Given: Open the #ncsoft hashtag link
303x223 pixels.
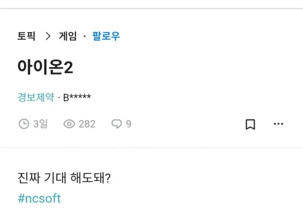Looking at the screenshot, I should click(x=39, y=198).
